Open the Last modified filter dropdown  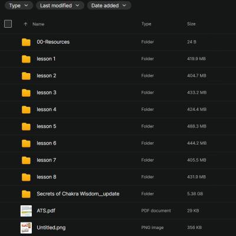60,5
